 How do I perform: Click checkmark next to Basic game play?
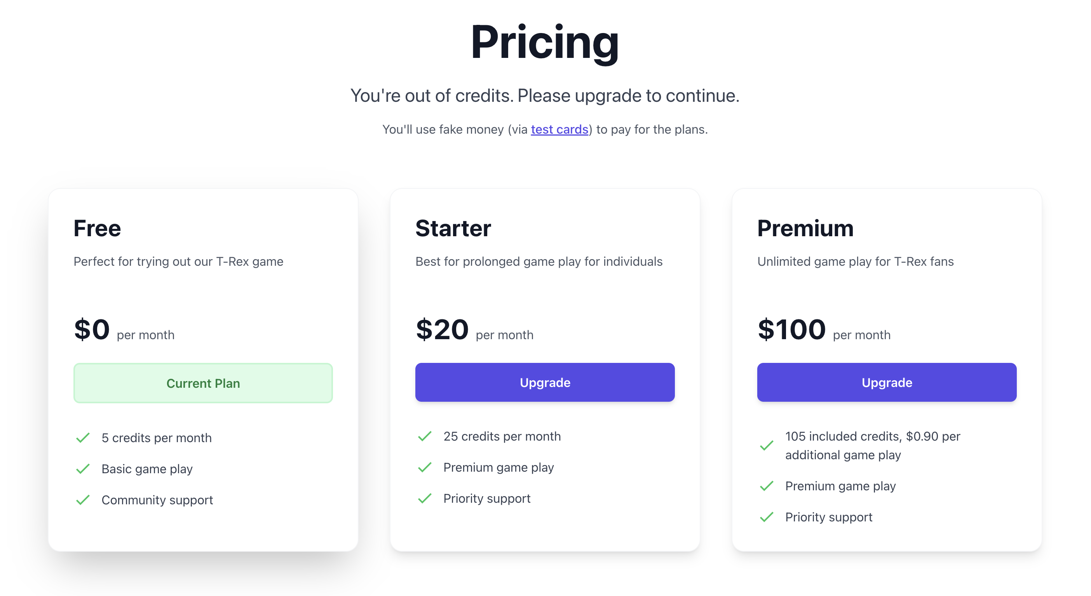click(83, 469)
